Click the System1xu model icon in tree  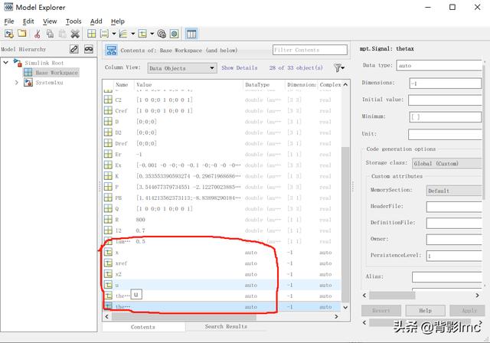coord(28,83)
